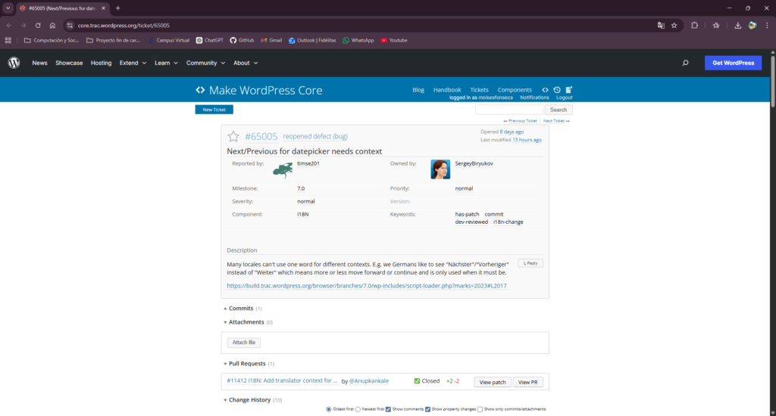Open the script-loader.php build trac link
776x416 pixels.
pos(367,286)
